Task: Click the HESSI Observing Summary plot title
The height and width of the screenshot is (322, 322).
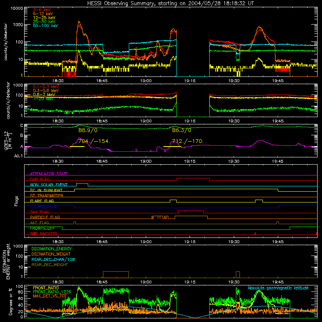Action: (x=170, y=4)
